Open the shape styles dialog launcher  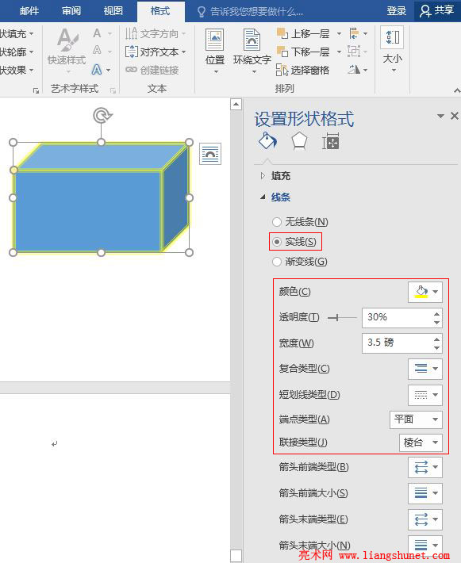pos(36,91)
